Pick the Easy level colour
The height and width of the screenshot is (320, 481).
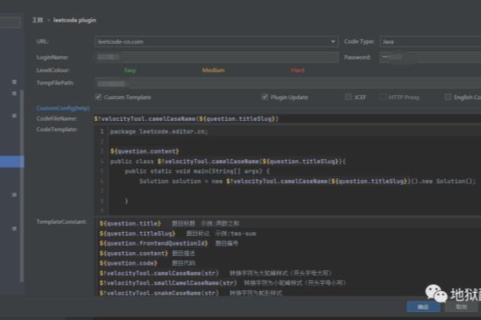pos(130,70)
